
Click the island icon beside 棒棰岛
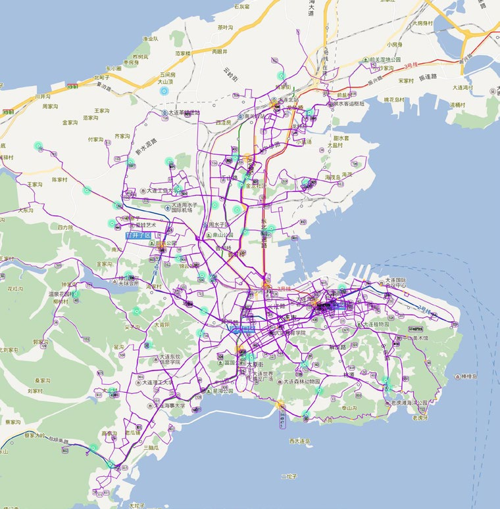pos(458,376)
